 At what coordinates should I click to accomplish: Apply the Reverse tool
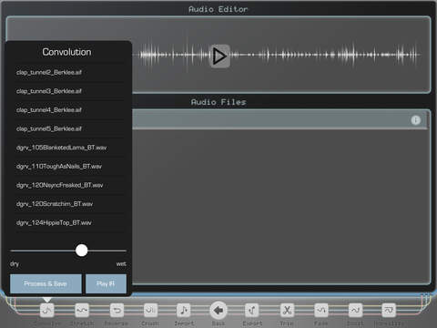click(x=117, y=311)
